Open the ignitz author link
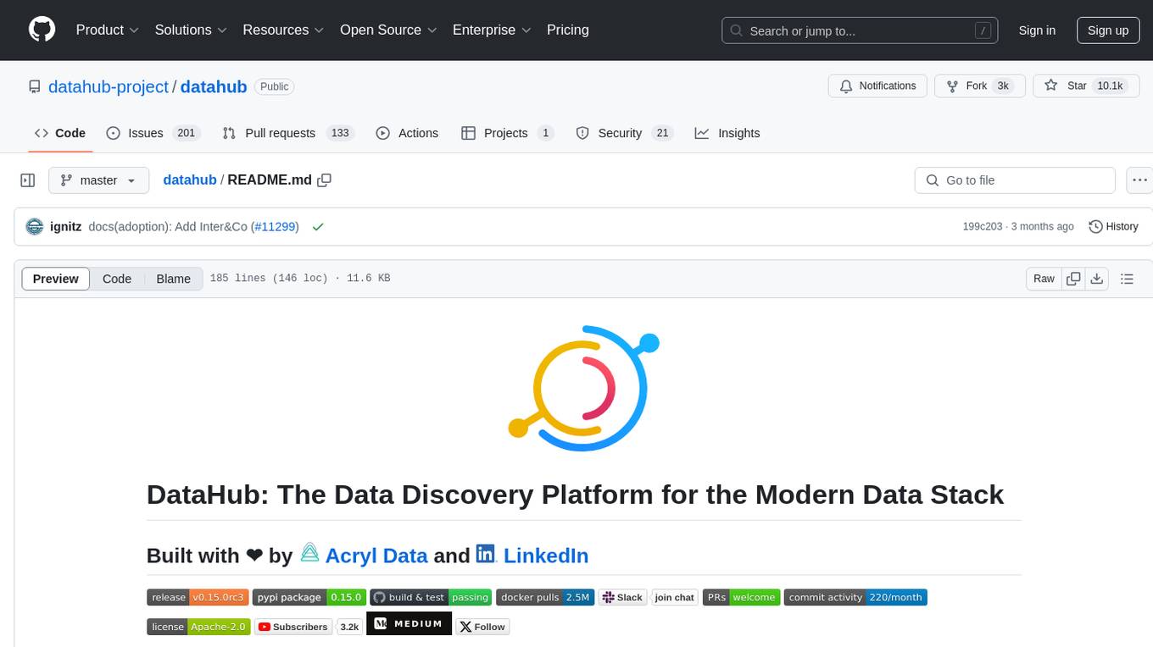The image size is (1153, 647). tap(66, 227)
